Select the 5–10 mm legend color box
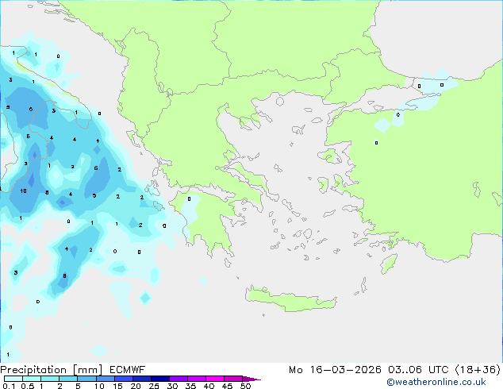Viewport: 503px width, 389px height. point(86,379)
